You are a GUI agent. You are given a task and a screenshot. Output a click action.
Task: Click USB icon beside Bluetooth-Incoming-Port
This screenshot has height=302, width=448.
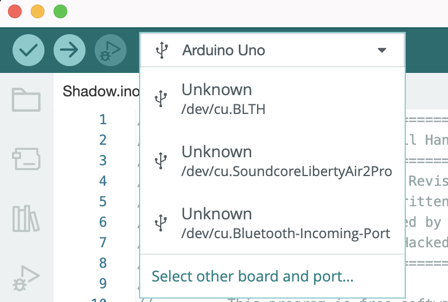pos(161,222)
